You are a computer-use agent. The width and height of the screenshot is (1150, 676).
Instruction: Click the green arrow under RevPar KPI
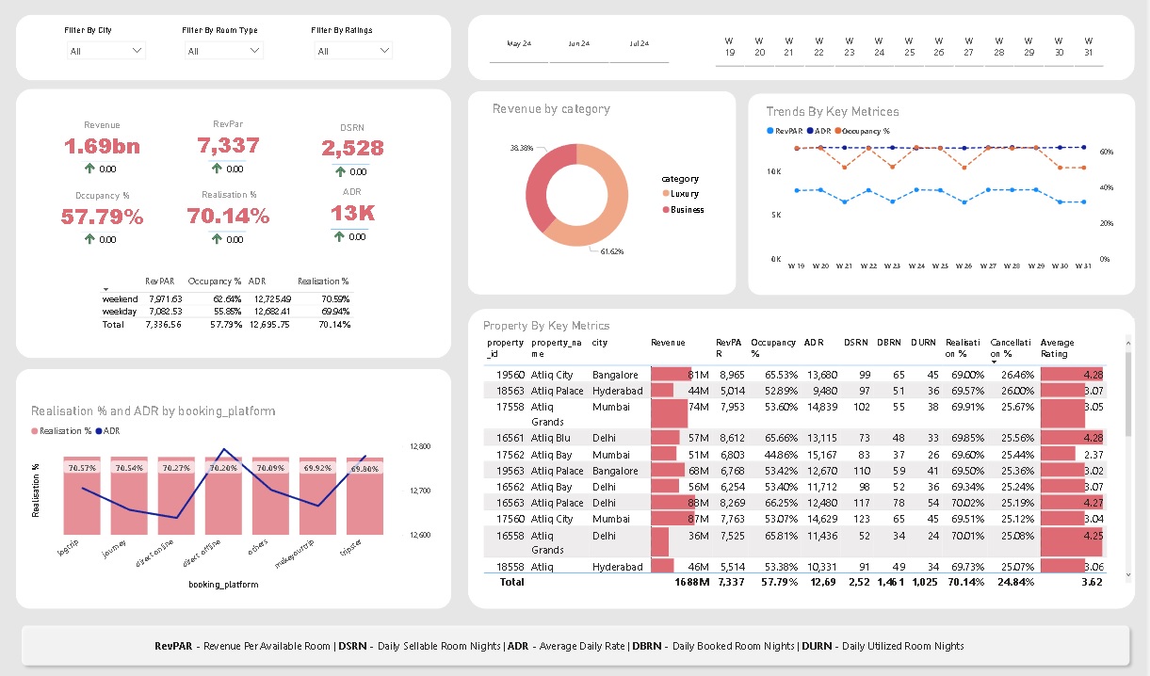pyautogui.click(x=217, y=169)
